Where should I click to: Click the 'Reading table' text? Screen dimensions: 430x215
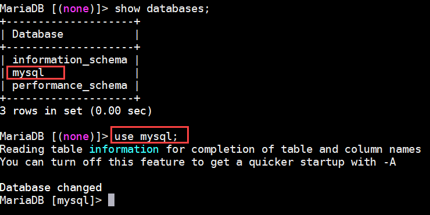pyautogui.click(x=41, y=149)
